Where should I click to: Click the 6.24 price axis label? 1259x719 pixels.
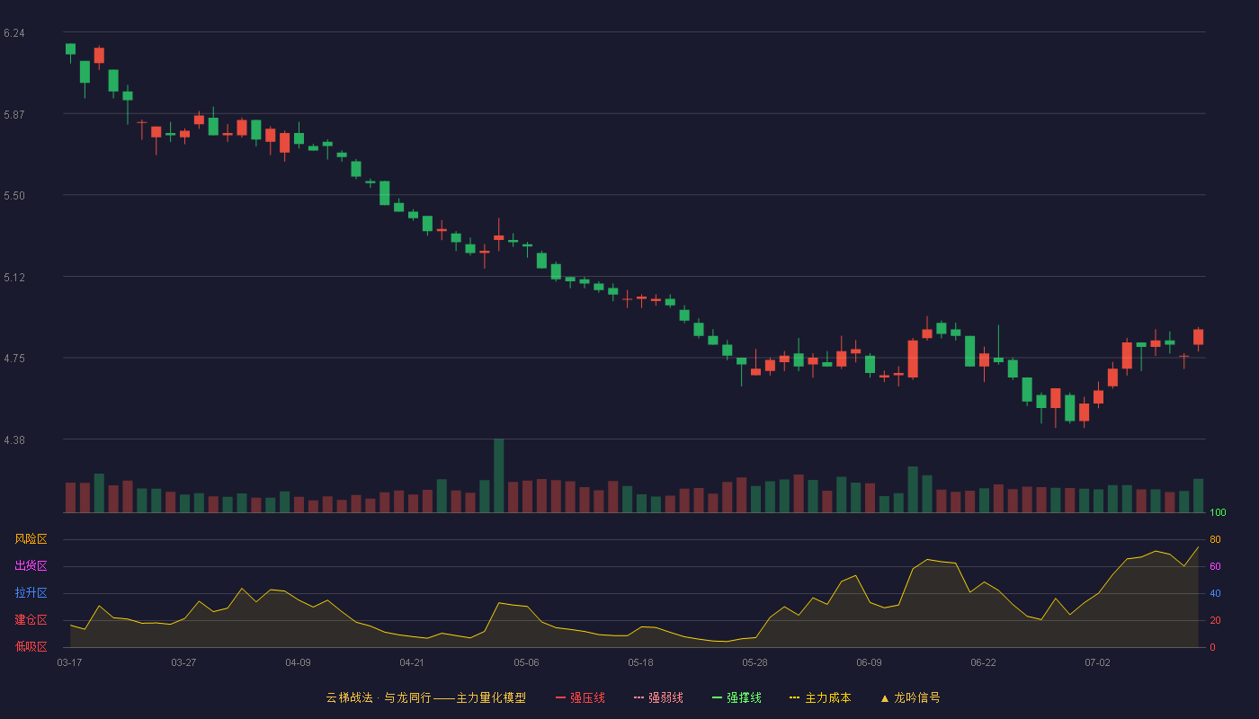click(13, 33)
